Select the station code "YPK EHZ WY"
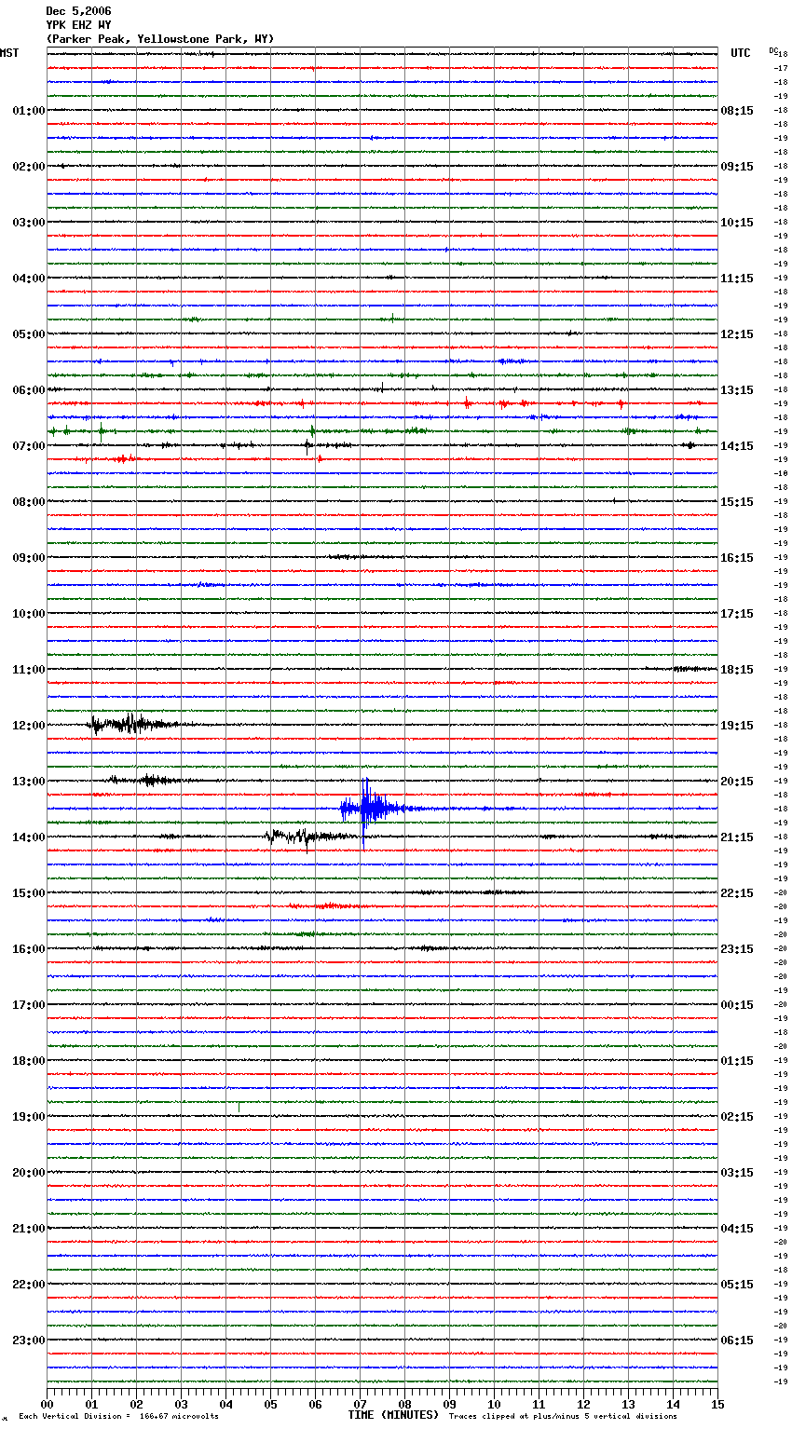 (78, 25)
